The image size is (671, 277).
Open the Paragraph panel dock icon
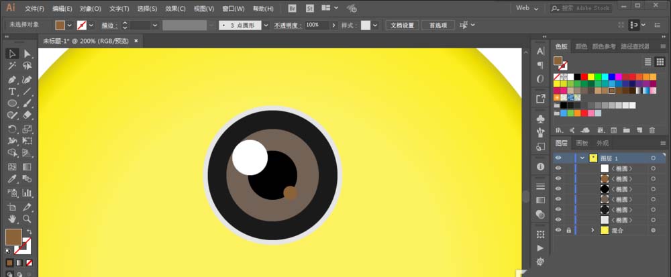click(540, 65)
